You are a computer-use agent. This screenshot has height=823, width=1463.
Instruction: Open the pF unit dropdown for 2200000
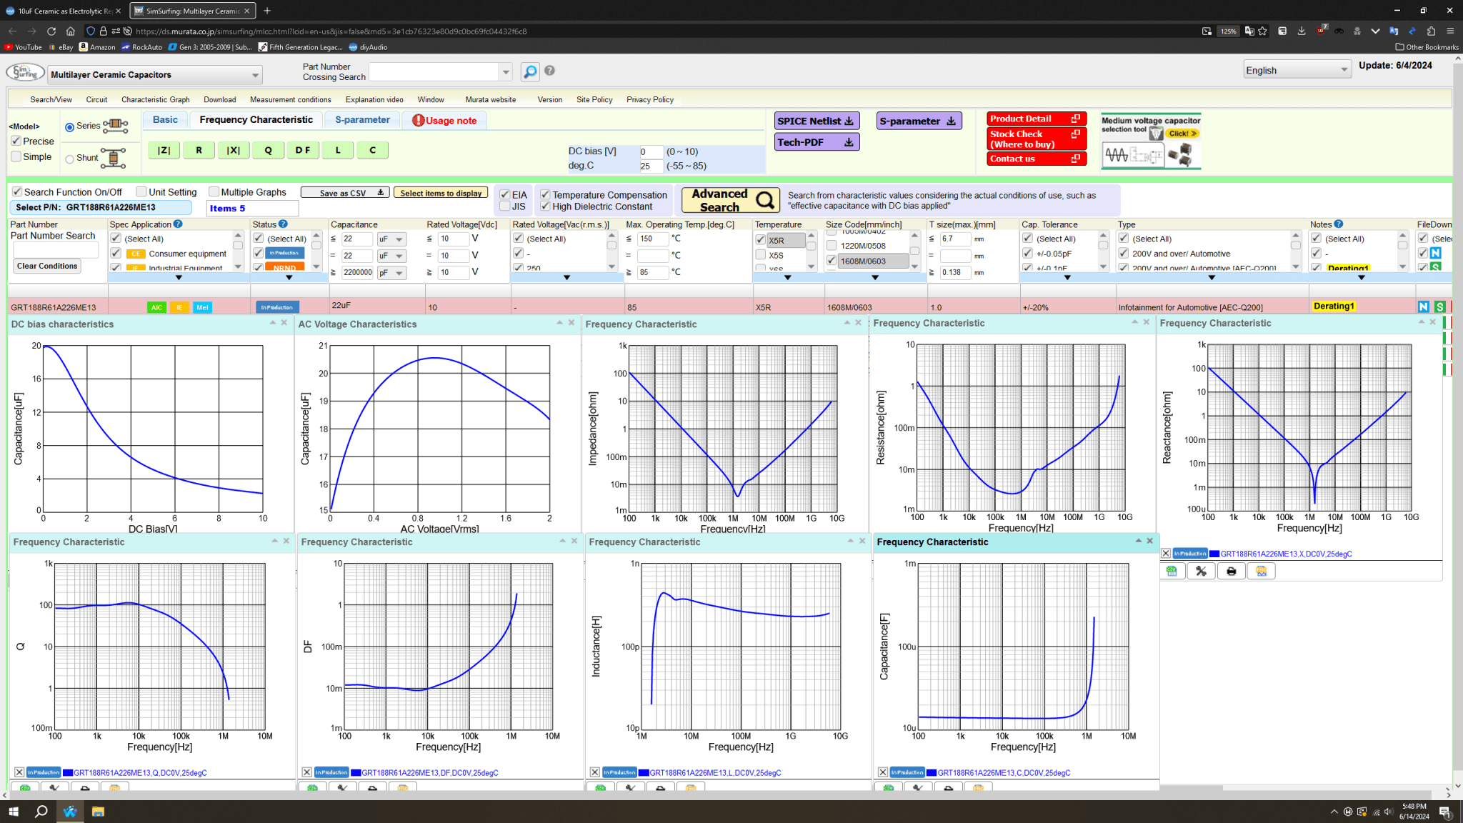[x=391, y=272]
